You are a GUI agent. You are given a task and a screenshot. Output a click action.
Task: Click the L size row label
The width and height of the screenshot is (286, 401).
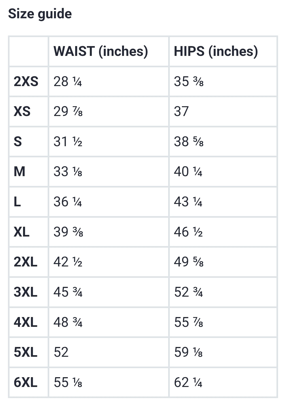click(x=17, y=202)
